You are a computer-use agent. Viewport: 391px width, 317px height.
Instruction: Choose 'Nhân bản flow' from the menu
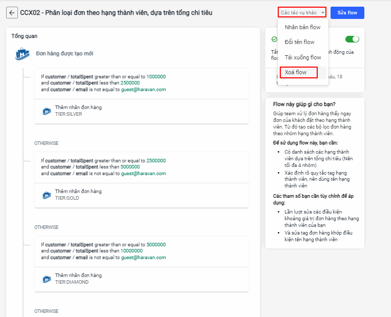(x=302, y=27)
